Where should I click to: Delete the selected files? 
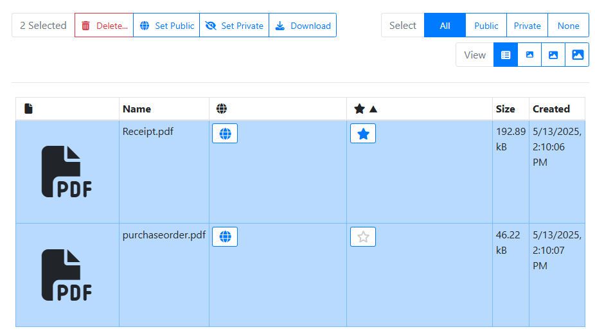(x=104, y=26)
